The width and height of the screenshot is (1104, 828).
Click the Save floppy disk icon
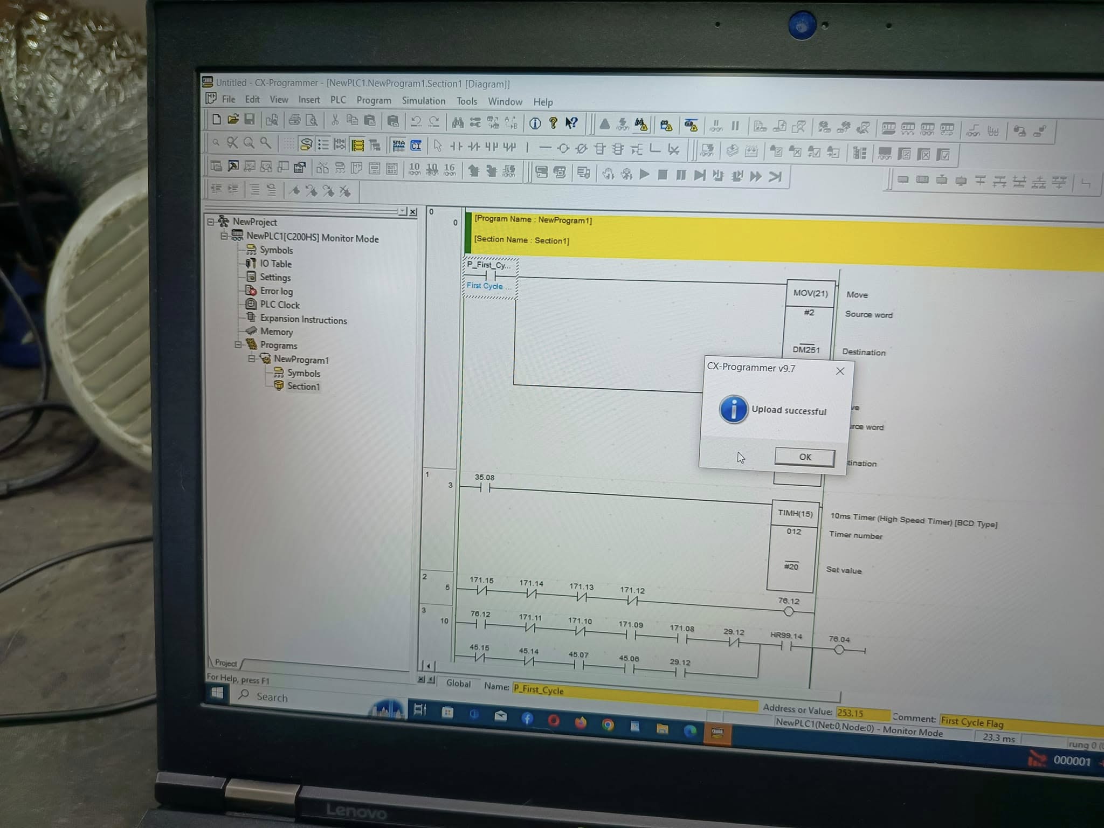click(x=250, y=119)
